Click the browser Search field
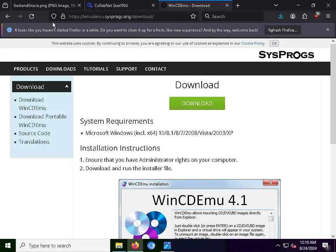The height and width of the screenshot is (252, 336). (x=233, y=16)
